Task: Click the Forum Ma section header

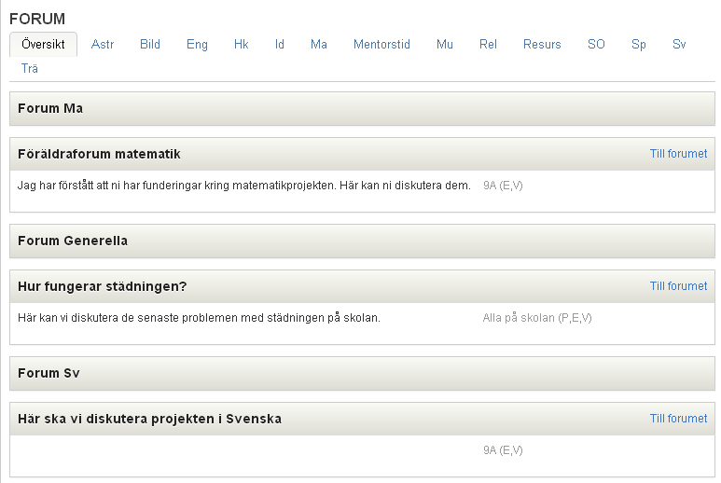Action: click(x=362, y=108)
